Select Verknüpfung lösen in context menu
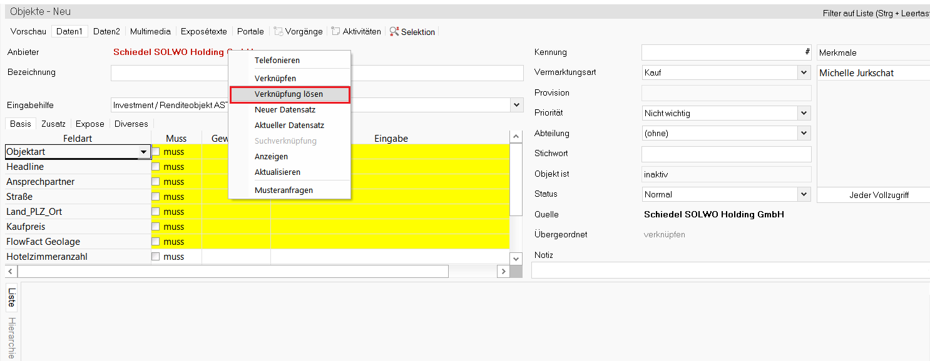 (x=289, y=94)
